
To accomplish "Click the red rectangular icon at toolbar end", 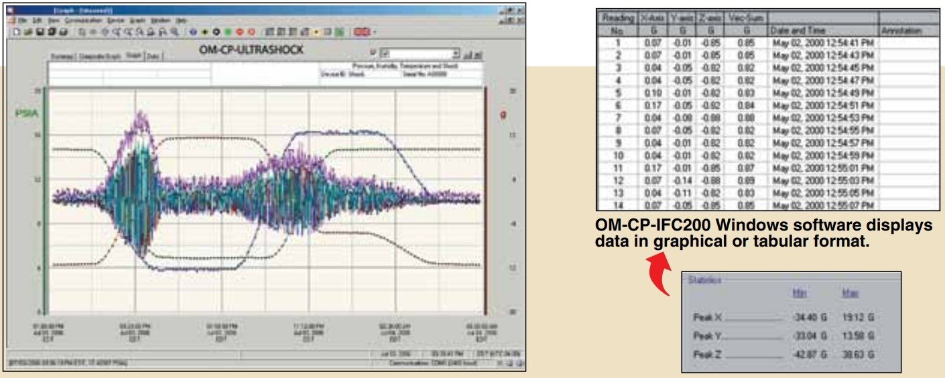I will [x=362, y=32].
